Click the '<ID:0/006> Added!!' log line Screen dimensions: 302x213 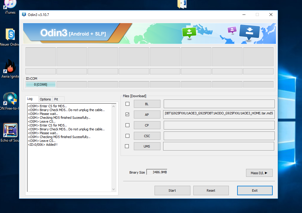[43, 145]
